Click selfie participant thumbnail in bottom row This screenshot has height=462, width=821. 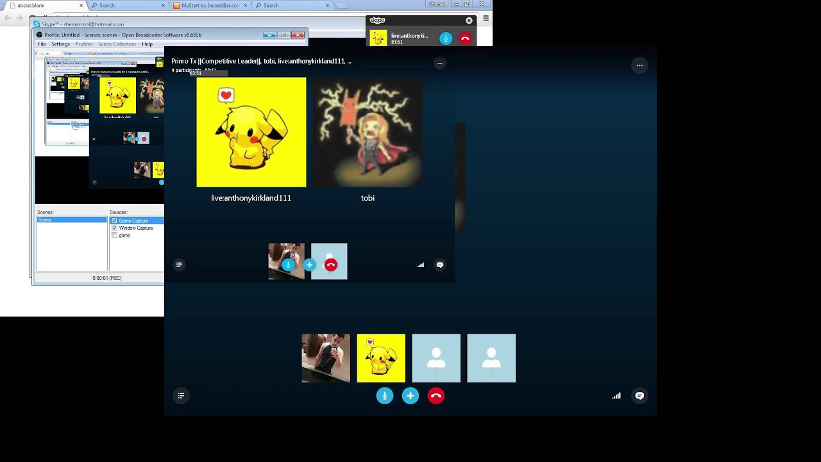point(326,358)
